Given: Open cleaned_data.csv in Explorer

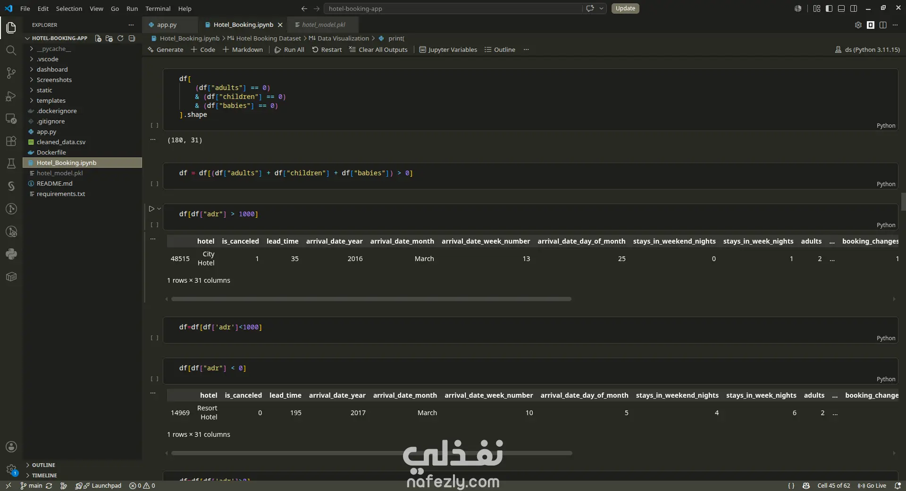Looking at the screenshot, I should pos(61,142).
